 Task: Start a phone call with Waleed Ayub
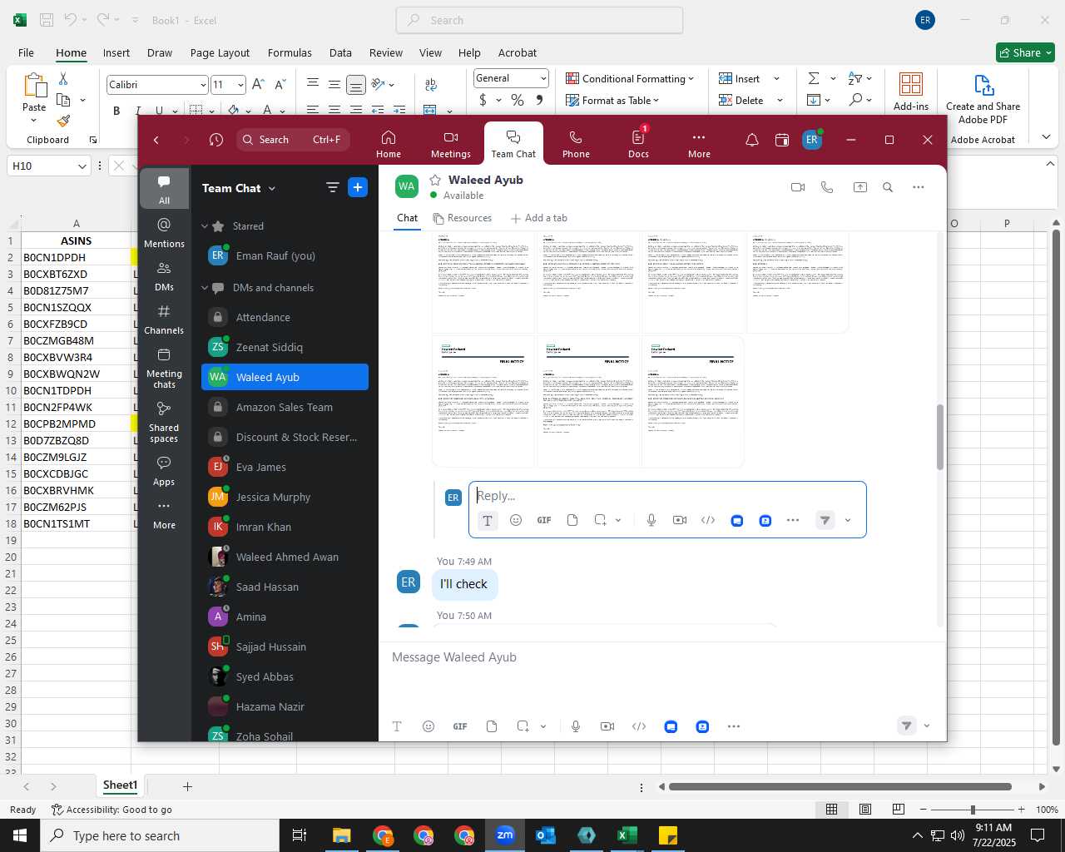click(x=827, y=187)
